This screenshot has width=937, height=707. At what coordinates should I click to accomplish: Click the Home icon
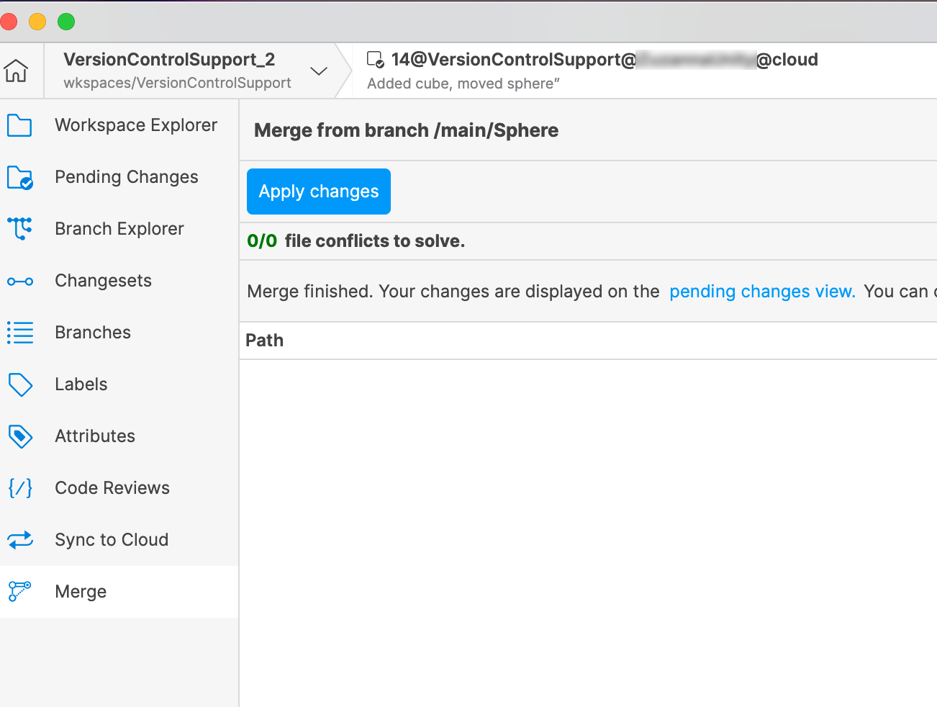[x=16, y=71]
